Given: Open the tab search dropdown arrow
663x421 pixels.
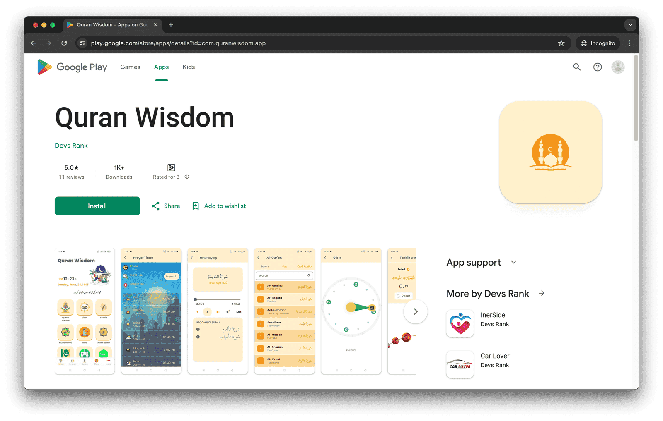Looking at the screenshot, I should click(x=630, y=25).
